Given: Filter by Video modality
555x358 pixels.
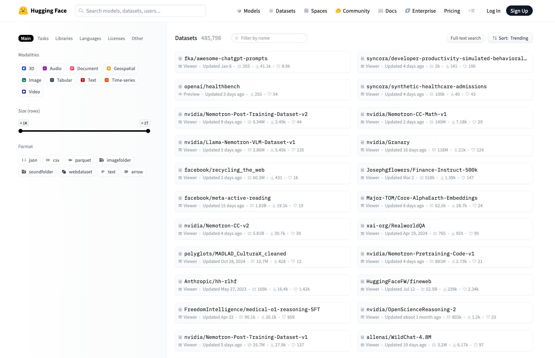Looking at the screenshot, I should click(31, 92).
